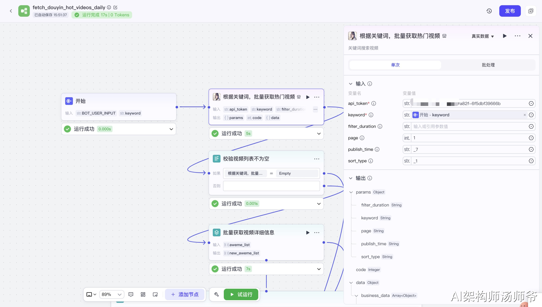The image size is (542, 307).
Task: Click the 添加节点 button
Action: [x=185, y=294]
